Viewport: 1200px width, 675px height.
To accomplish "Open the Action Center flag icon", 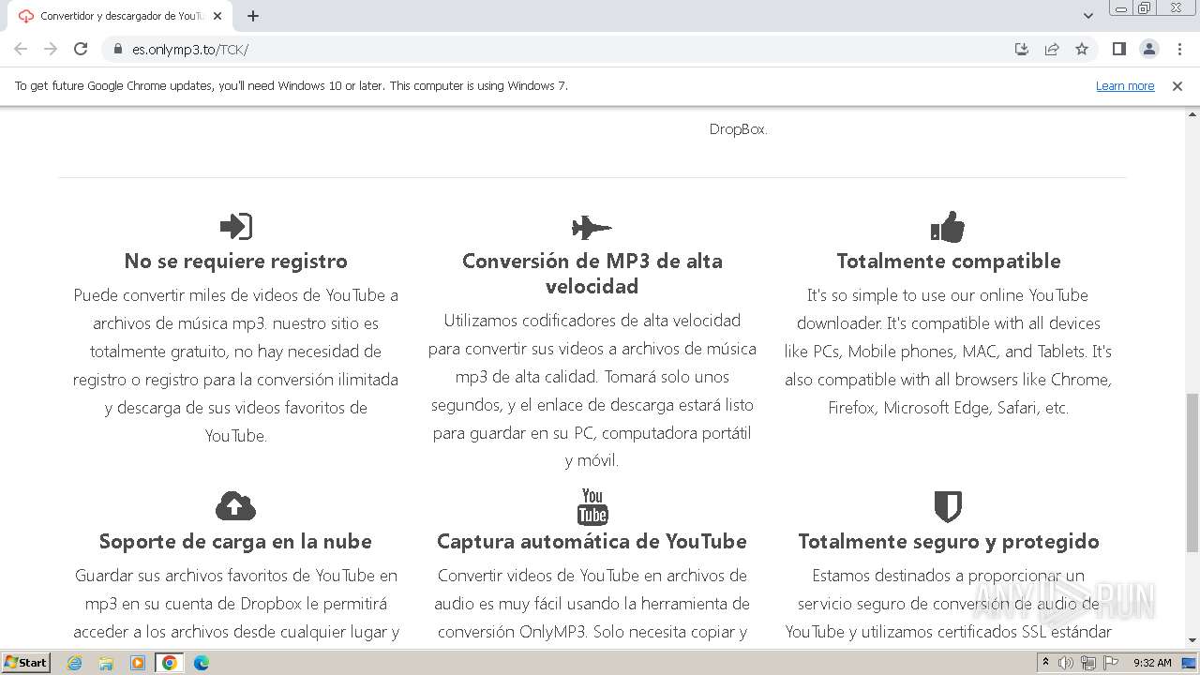I will pos(1111,663).
